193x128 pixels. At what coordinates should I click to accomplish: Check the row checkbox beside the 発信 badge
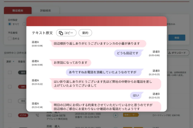[10, 101]
